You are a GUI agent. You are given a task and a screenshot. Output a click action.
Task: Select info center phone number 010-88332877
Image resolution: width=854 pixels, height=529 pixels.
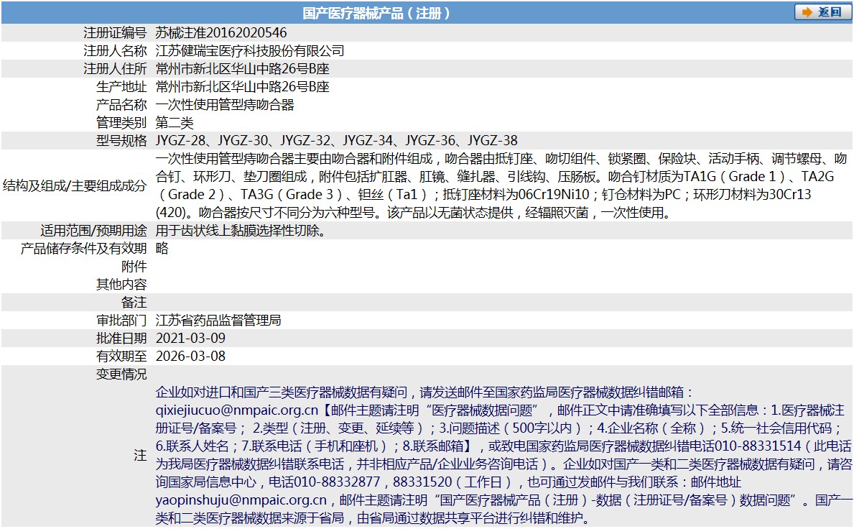tap(337, 482)
